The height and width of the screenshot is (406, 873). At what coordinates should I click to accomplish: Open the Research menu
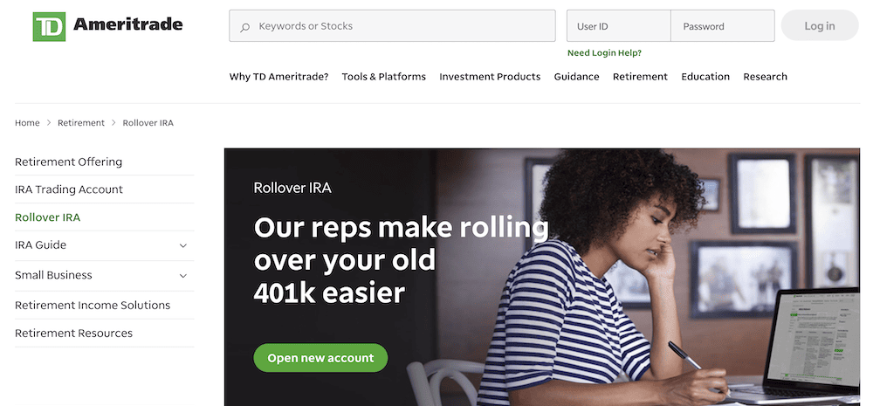click(765, 77)
